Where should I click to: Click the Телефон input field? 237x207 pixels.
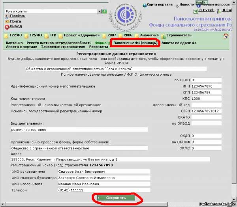tap(104, 190)
